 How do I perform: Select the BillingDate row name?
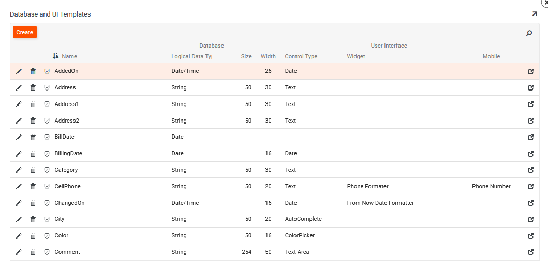coord(68,154)
